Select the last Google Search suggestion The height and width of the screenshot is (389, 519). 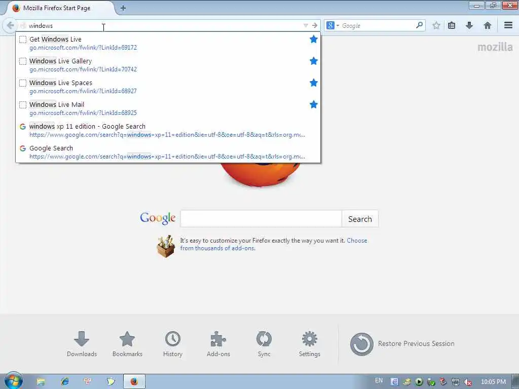pyautogui.click(x=168, y=152)
